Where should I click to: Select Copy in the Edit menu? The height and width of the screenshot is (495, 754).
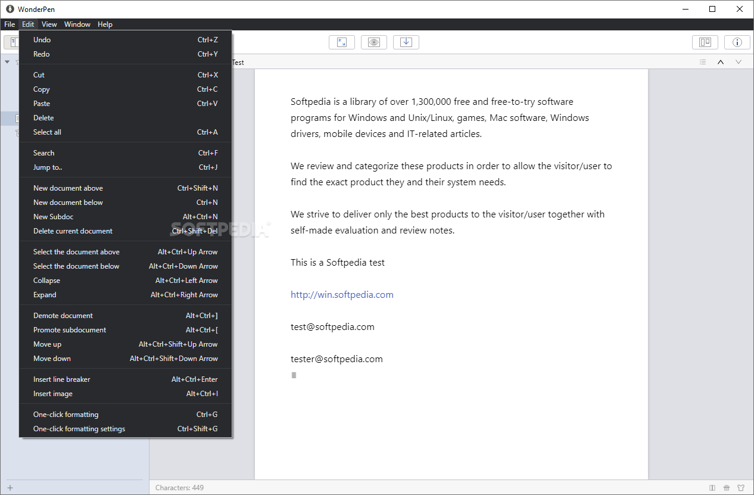pyautogui.click(x=126, y=89)
